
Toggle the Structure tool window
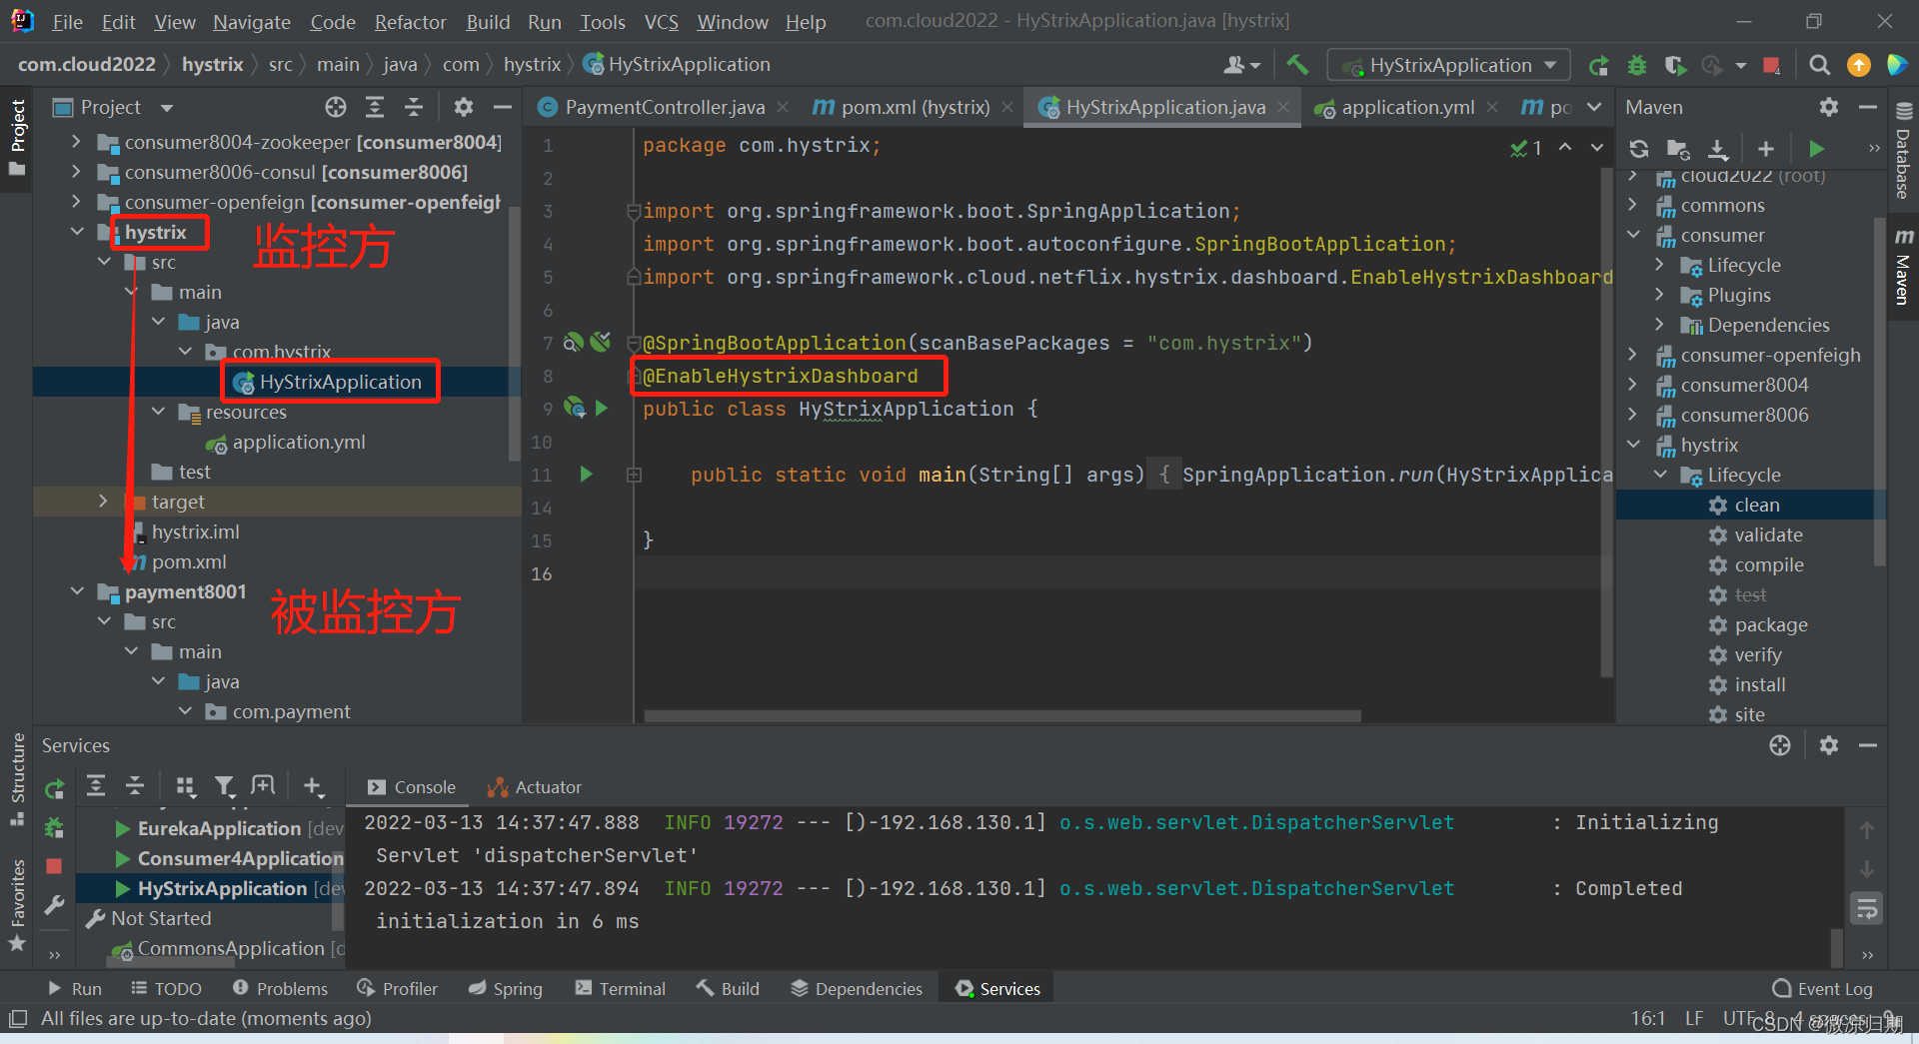17,779
